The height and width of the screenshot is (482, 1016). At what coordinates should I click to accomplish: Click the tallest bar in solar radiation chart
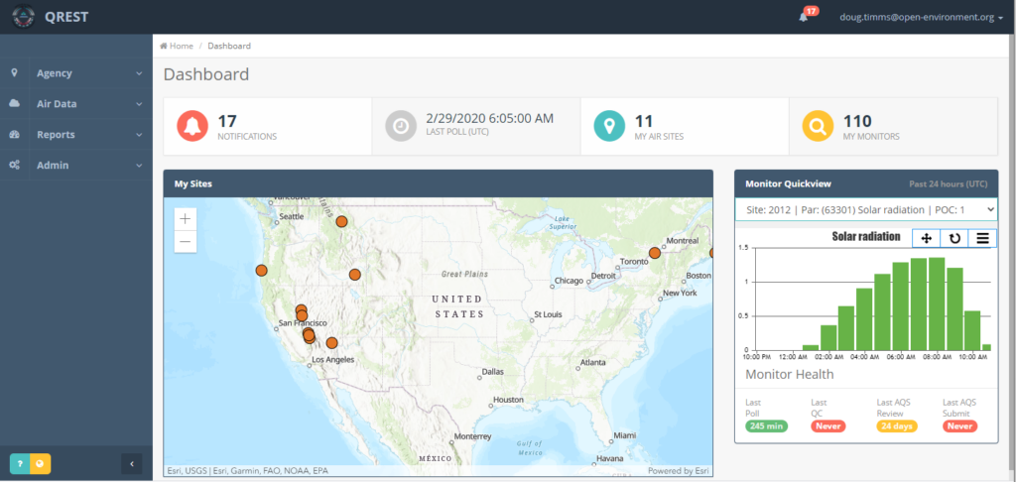pyautogui.click(x=937, y=303)
